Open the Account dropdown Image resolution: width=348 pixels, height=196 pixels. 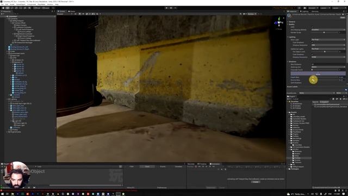pyautogui.click(x=313, y=8)
